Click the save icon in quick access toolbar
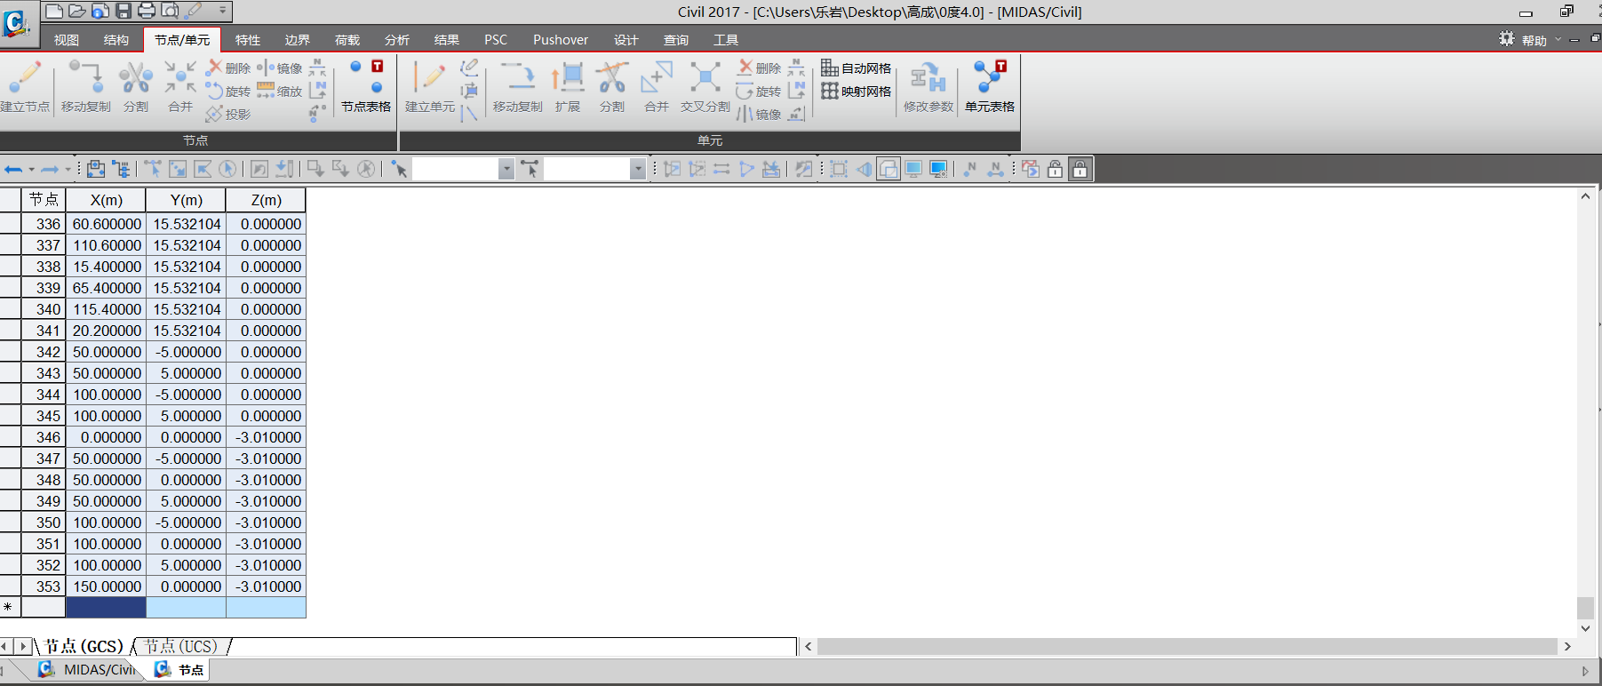1602x686 pixels. (x=124, y=11)
